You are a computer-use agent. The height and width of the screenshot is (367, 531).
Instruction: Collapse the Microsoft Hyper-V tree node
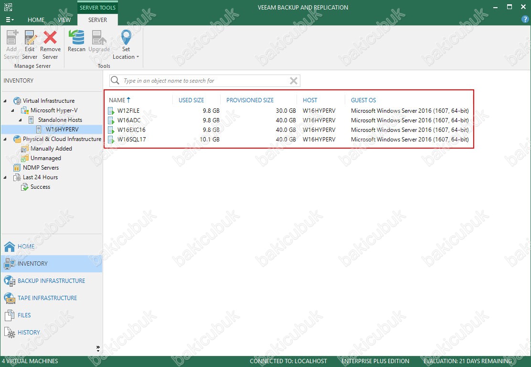(x=12, y=110)
